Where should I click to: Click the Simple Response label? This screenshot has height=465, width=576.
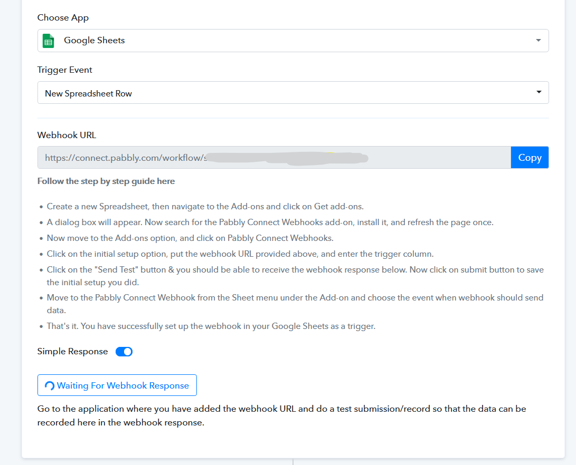(x=72, y=351)
